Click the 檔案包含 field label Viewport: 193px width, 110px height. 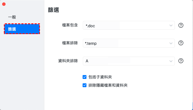click(x=70, y=25)
